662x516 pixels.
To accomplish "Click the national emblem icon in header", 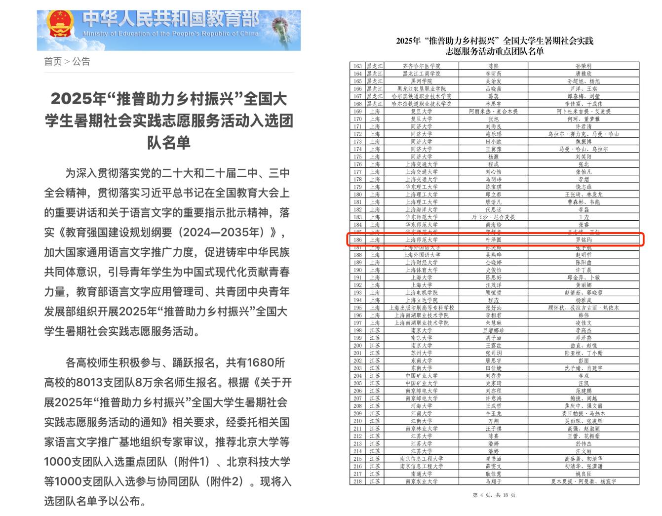I will (x=59, y=24).
